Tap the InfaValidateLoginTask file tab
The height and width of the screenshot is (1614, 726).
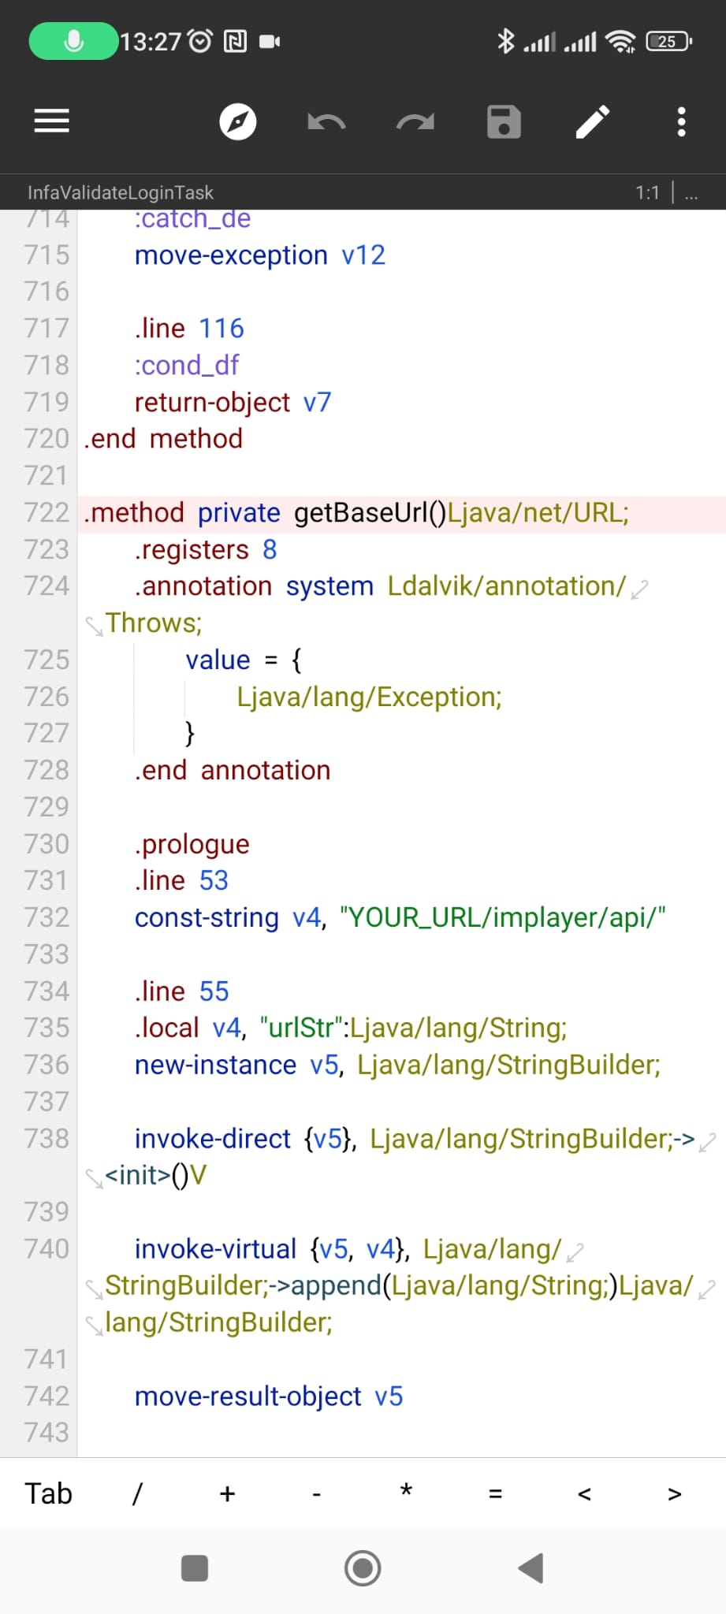click(121, 192)
